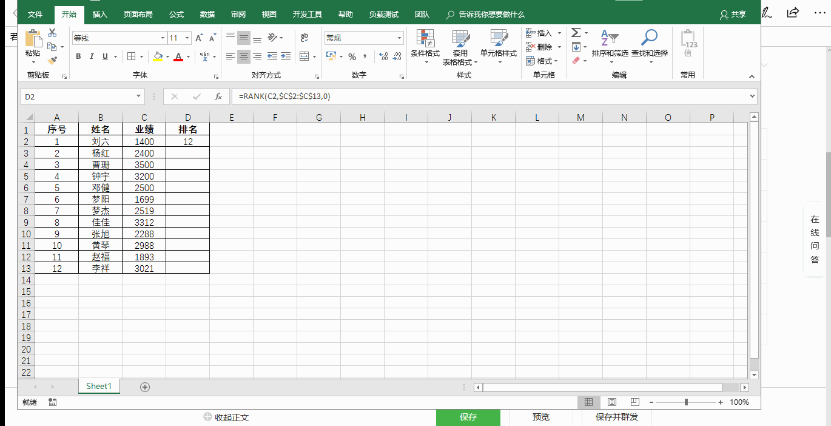Image resolution: width=831 pixels, height=426 pixels.
Task: Select the Sheet1 worksheet tab
Action: (x=99, y=386)
